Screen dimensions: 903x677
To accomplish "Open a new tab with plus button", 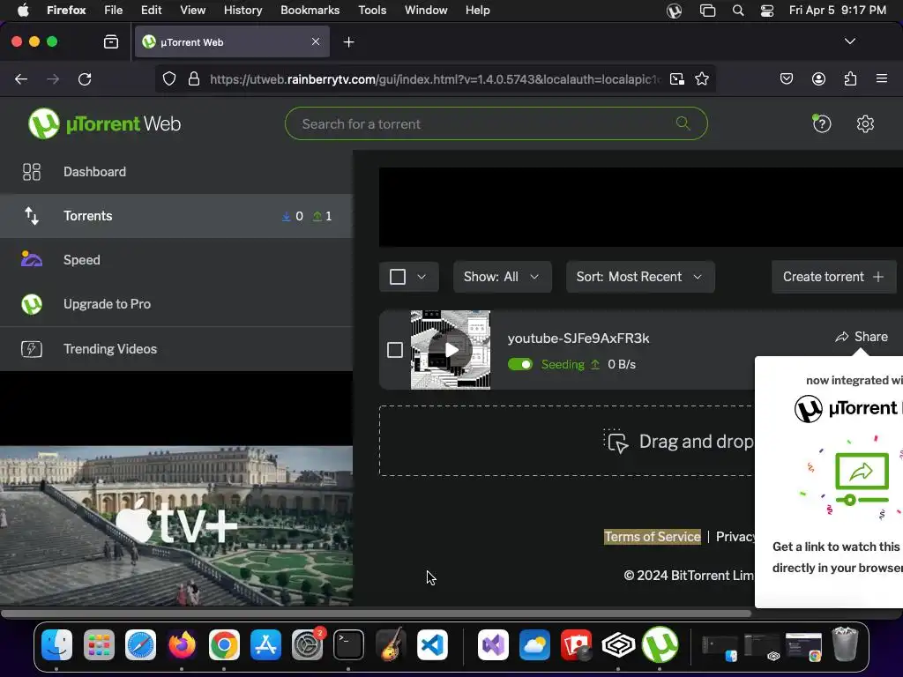I will [348, 42].
